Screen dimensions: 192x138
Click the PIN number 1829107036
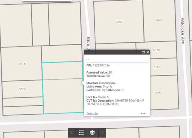pyautogui.click(x=101, y=65)
